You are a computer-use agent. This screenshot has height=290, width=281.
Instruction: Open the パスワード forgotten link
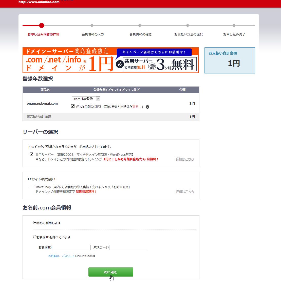68,256
